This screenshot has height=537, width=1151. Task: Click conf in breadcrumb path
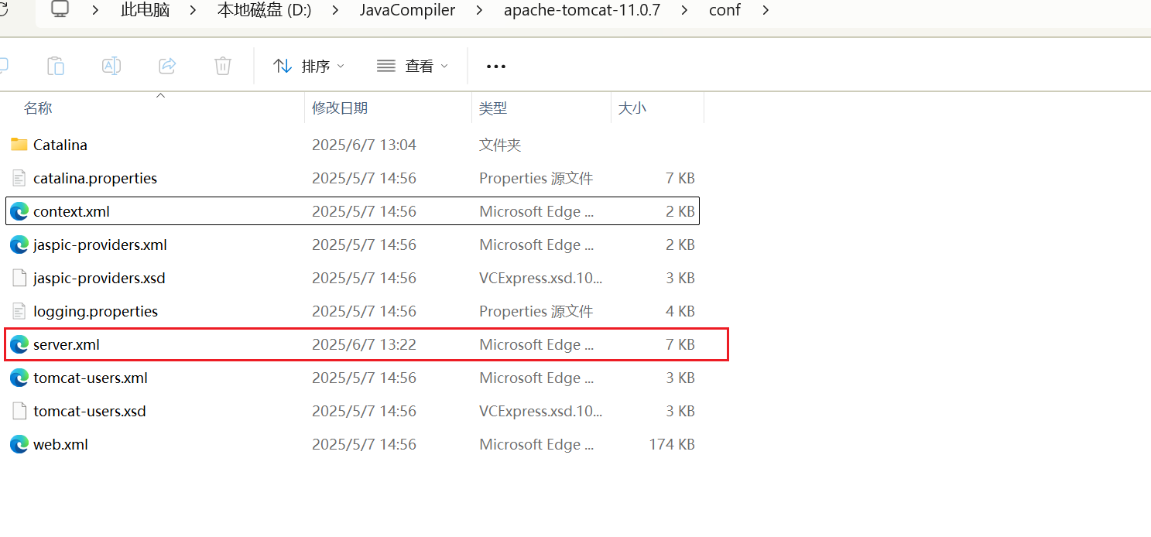tap(725, 11)
